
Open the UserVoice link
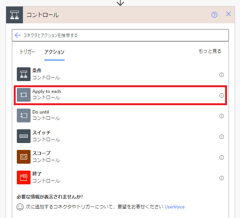pyautogui.click(x=175, y=207)
